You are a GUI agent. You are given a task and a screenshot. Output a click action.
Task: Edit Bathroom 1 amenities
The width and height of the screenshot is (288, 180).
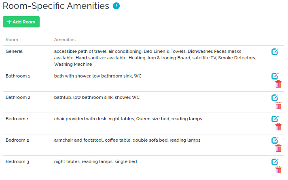click(x=275, y=76)
